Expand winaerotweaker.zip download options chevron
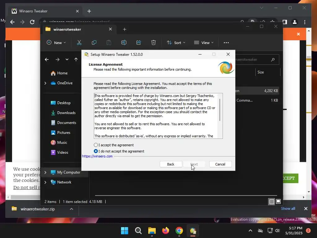The image size is (317, 238). pos(72,209)
